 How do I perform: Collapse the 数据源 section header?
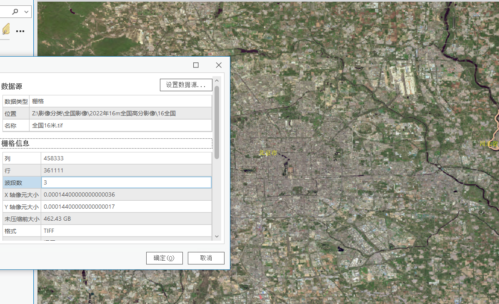(x=12, y=86)
